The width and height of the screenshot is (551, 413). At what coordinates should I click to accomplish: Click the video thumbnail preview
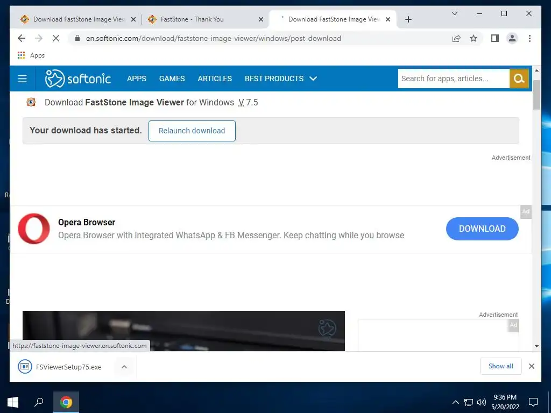(183, 331)
